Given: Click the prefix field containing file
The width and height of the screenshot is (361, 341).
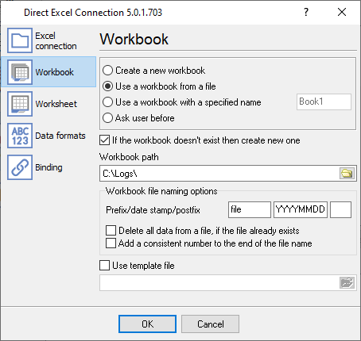Looking at the screenshot, I should 250,209.
